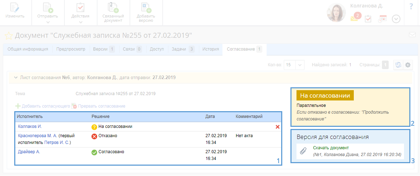Click the yellow На согласовании status icon
This screenshot has width=420, height=176.
[94, 127]
